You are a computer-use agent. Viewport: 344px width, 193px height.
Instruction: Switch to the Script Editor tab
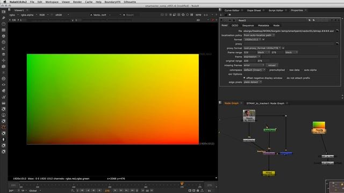pos(276,10)
